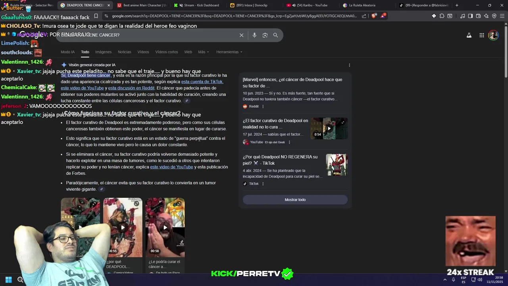508x286 pixels.
Task: Open browser main hamburger menu
Action: click(x=502, y=16)
